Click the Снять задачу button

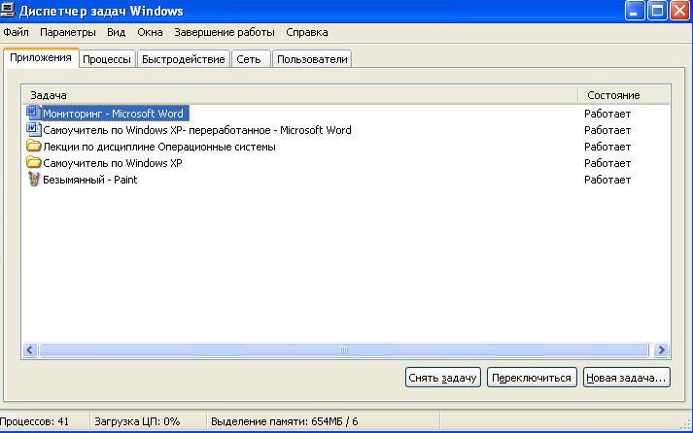click(x=443, y=378)
